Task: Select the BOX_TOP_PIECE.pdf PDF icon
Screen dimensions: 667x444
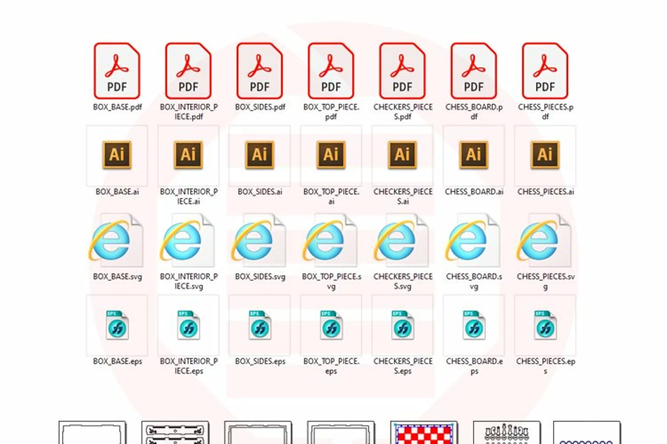Action: click(x=331, y=71)
